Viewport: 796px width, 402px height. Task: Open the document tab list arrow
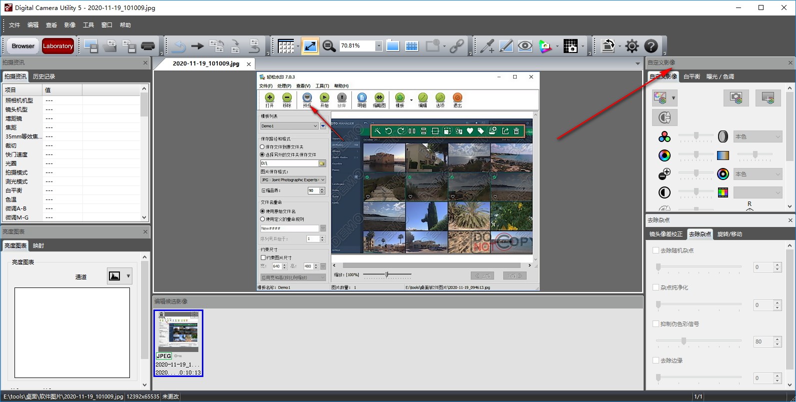coord(638,63)
